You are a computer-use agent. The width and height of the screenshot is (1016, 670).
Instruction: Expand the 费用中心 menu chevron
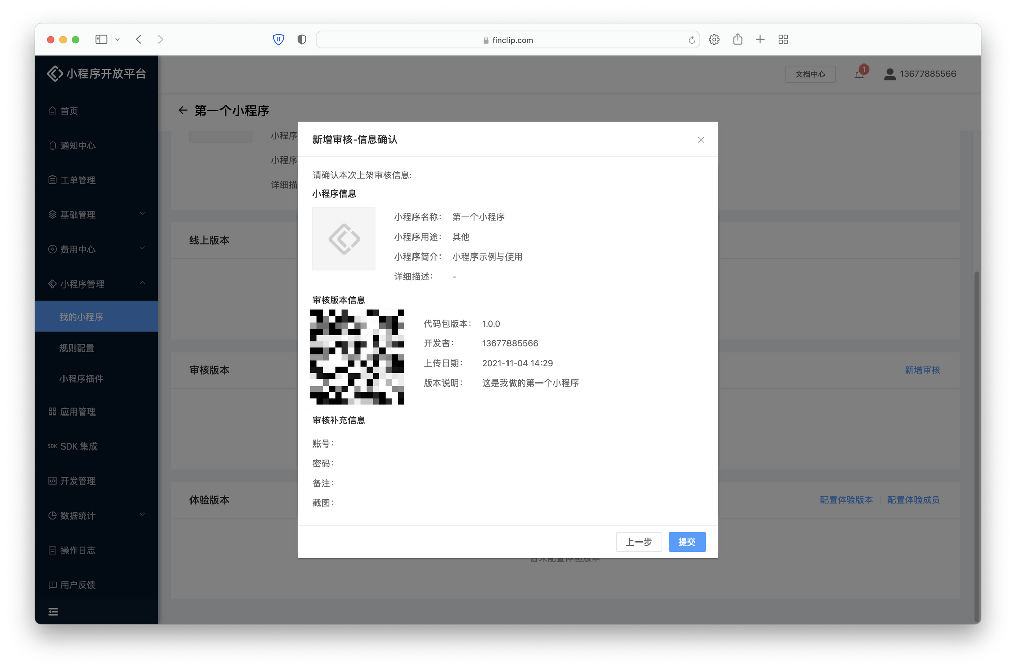pos(142,248)
